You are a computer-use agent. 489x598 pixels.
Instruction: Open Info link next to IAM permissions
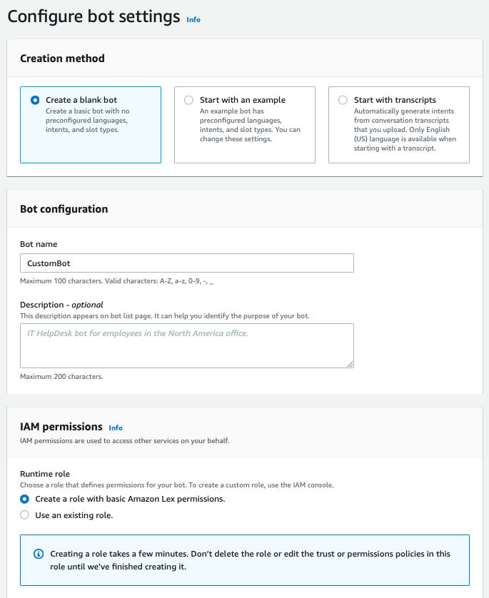click(x=116, y=428)
